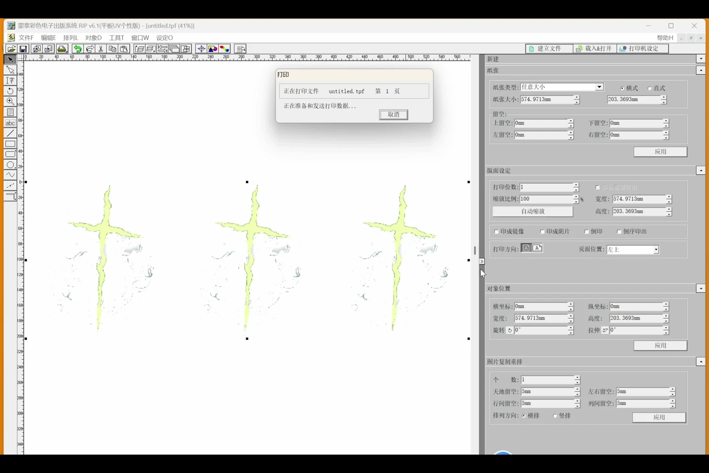Open the 页面位置 page position dropdown
Image resolution: width=709 pixels, height=473 pixels.
click(656, 250)
